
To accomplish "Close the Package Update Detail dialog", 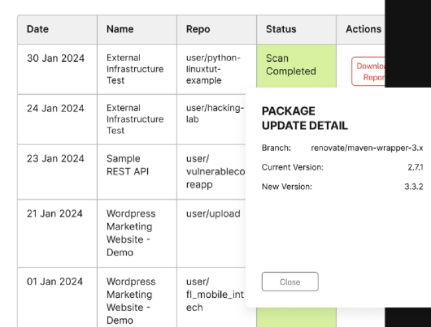I will click(x=290, y=282).
